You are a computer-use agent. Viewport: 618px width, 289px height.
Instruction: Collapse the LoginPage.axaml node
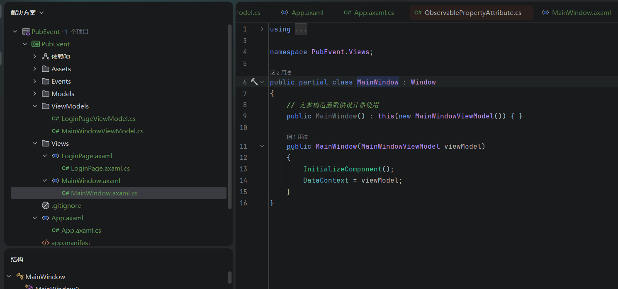coord(45,156)
